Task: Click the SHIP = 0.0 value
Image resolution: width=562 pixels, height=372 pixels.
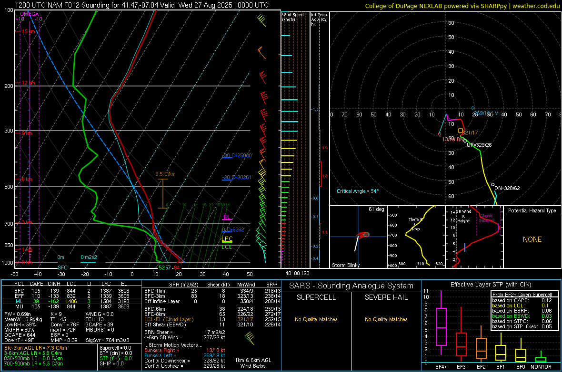Action: [x=111, y=363]
